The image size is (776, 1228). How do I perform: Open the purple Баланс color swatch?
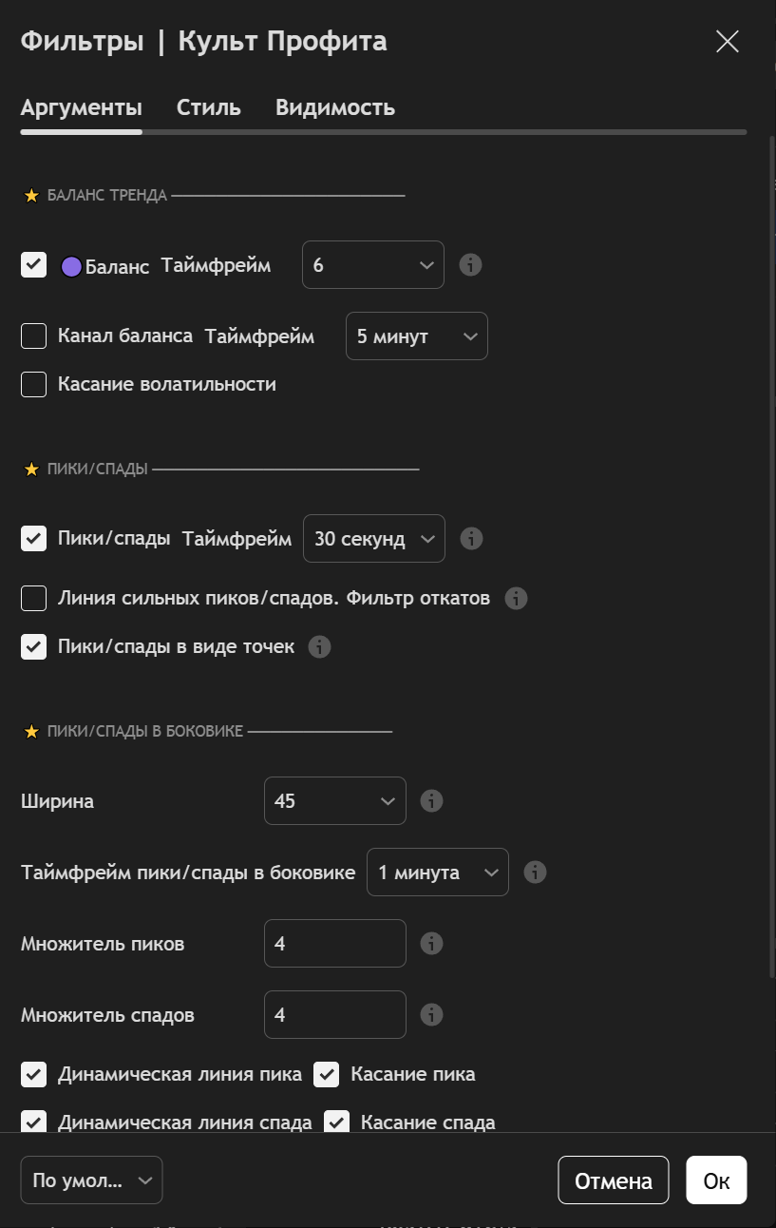pyautogui.click(x=71, y=267)
